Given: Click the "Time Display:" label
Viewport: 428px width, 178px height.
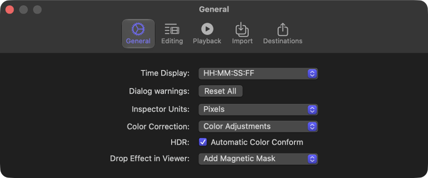Looking at the screenshot, I should (165, 74).
